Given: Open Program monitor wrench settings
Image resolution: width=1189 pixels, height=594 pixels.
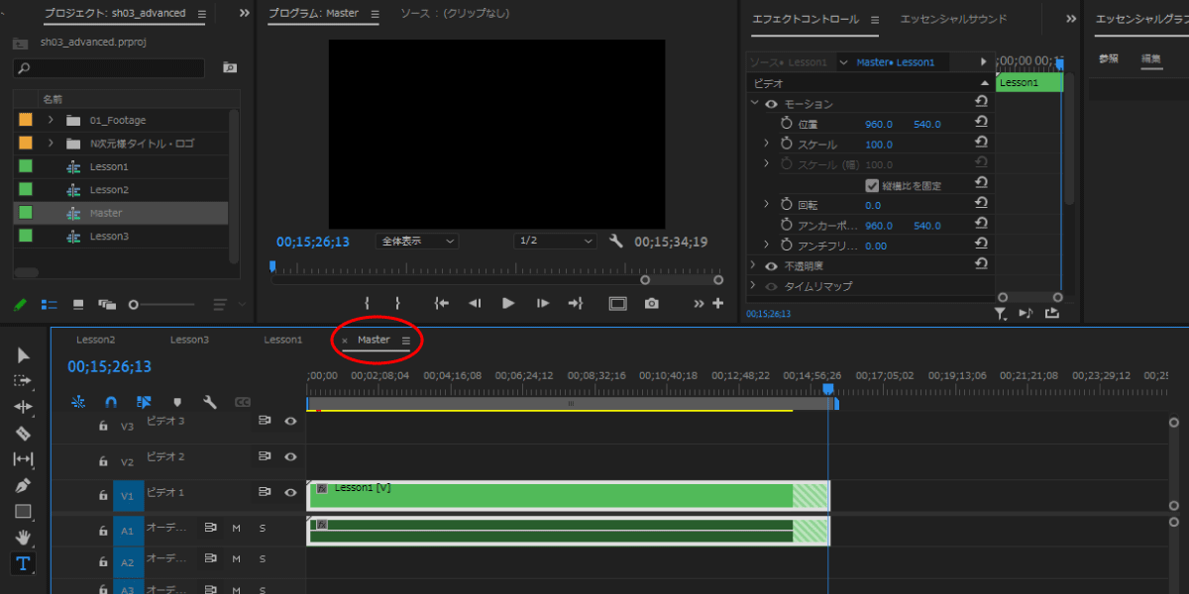Looking at the screenshot, I should click(x=615, y=241).
